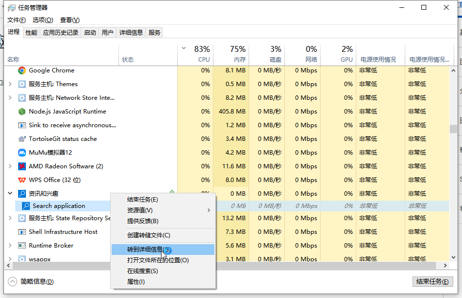This screenshot has height=298, width=462.
Task: Click the 服务主机: Themes gear icon
Action: [x=22, y=84]
